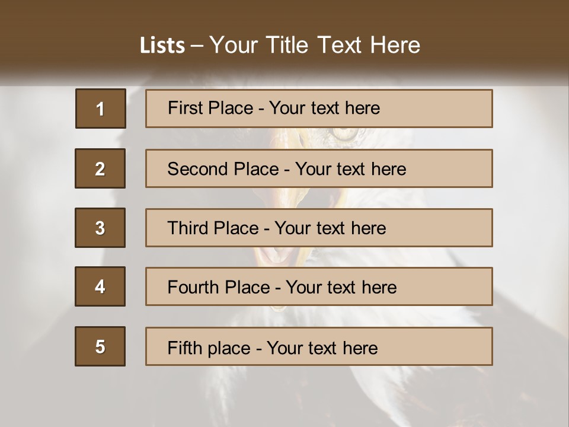Click the number 3 square
Image resolution: width=569 pixels, height=427 pixels.
[100, 228]
